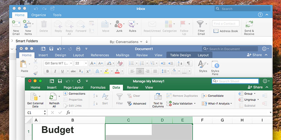The height and width of the screenshot is (140, 281).
Task: Expand the Excel formula bar arrow
Action: coord(270,112)
